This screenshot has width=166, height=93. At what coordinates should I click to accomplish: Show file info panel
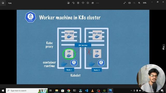pos(88,3)
